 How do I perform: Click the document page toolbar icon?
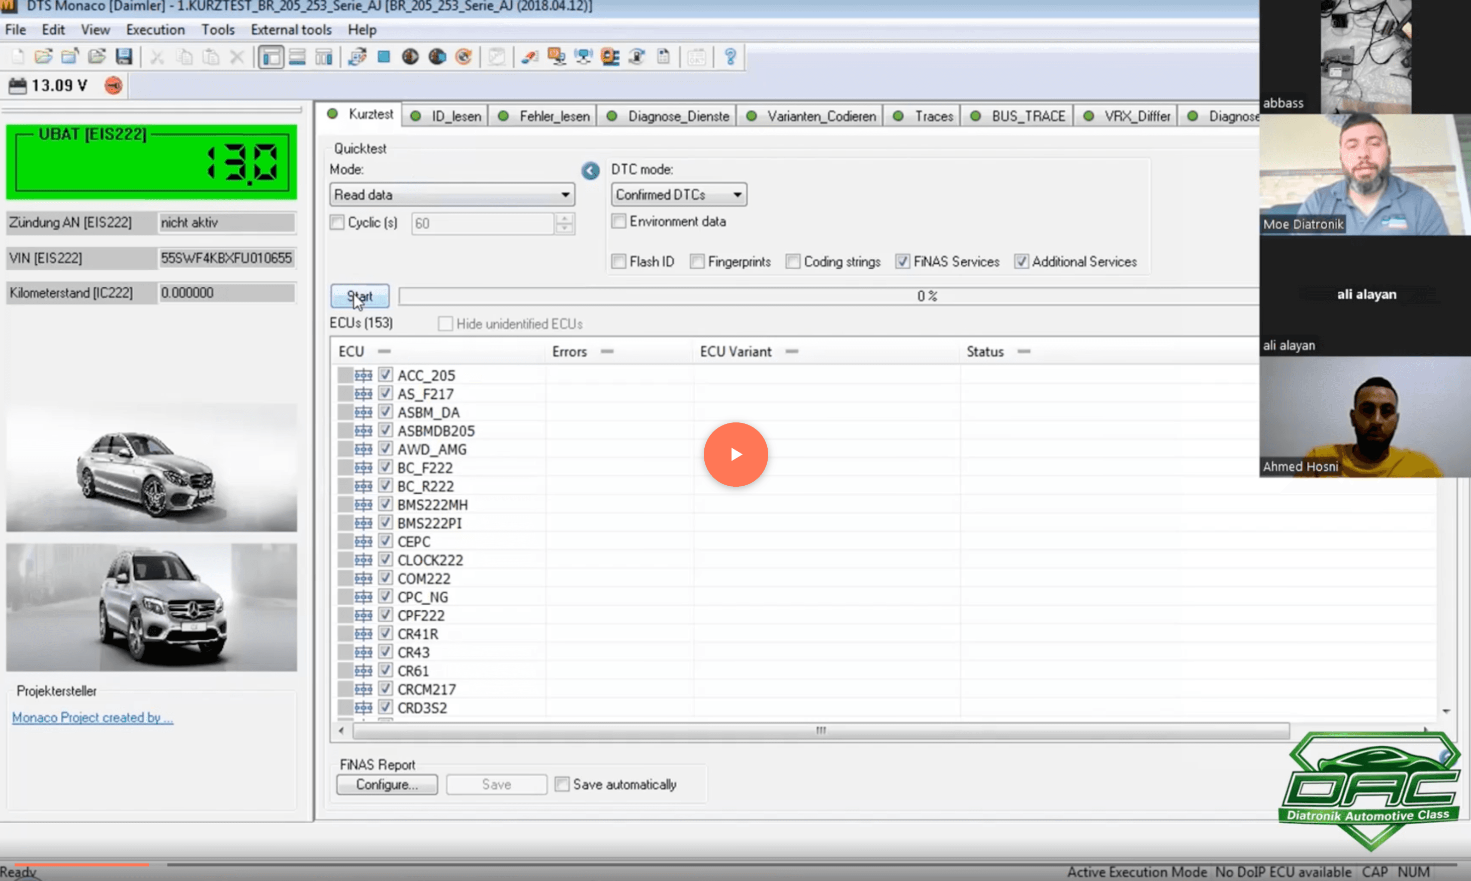664,57
